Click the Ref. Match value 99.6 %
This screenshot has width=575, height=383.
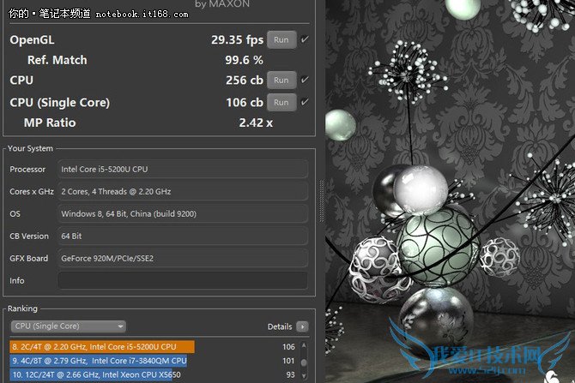tap(244, 60)
